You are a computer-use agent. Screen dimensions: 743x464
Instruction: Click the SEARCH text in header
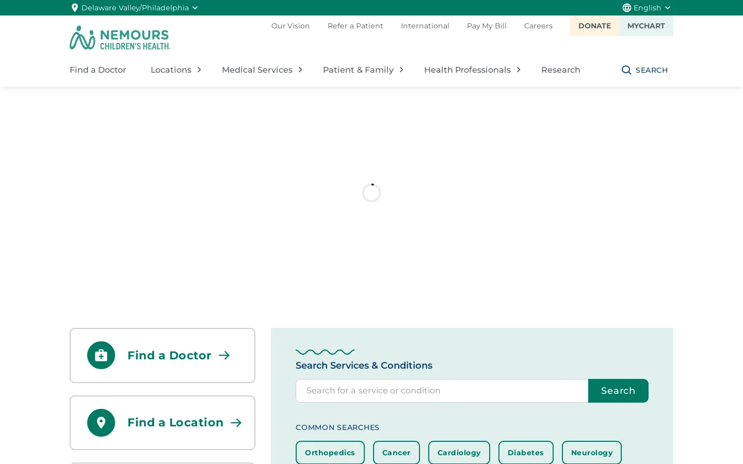[x=652, y=70]
